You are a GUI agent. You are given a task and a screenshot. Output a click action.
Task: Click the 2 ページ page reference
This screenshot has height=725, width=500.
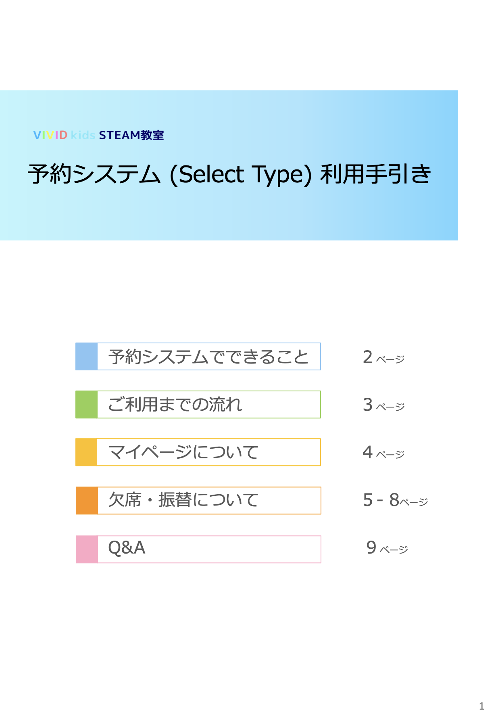[x=383, y=357]
